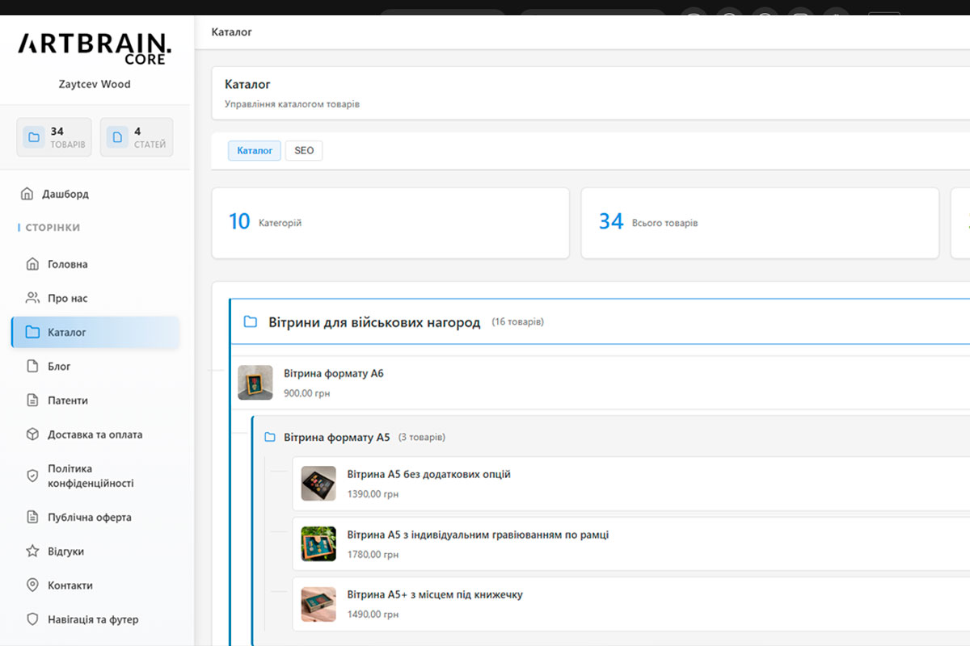Click the Вітрина формату A6 product thumbnail

pos(255,381)
